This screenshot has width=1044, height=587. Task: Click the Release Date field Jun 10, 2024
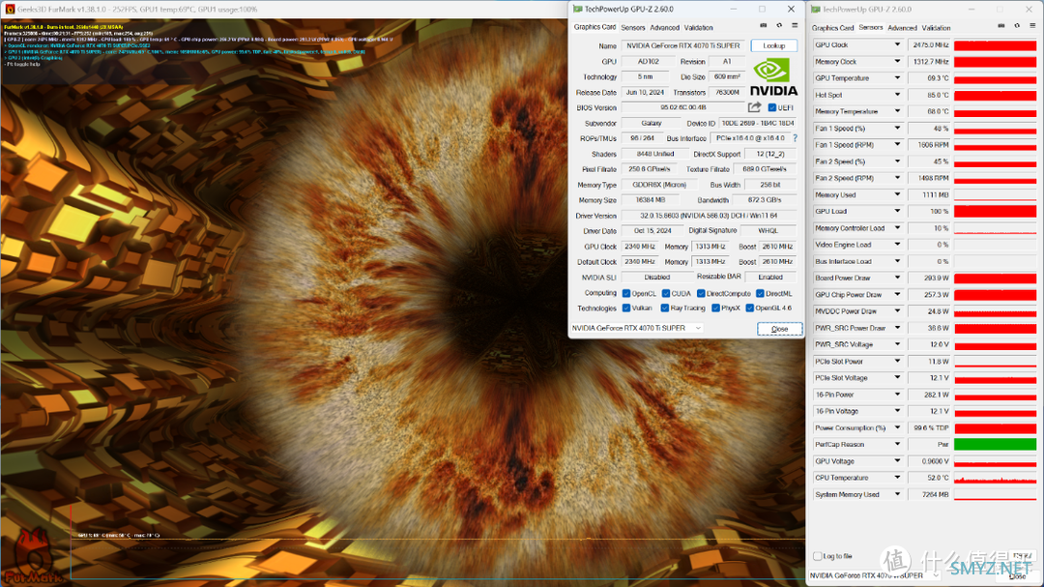tap(645, 92)
